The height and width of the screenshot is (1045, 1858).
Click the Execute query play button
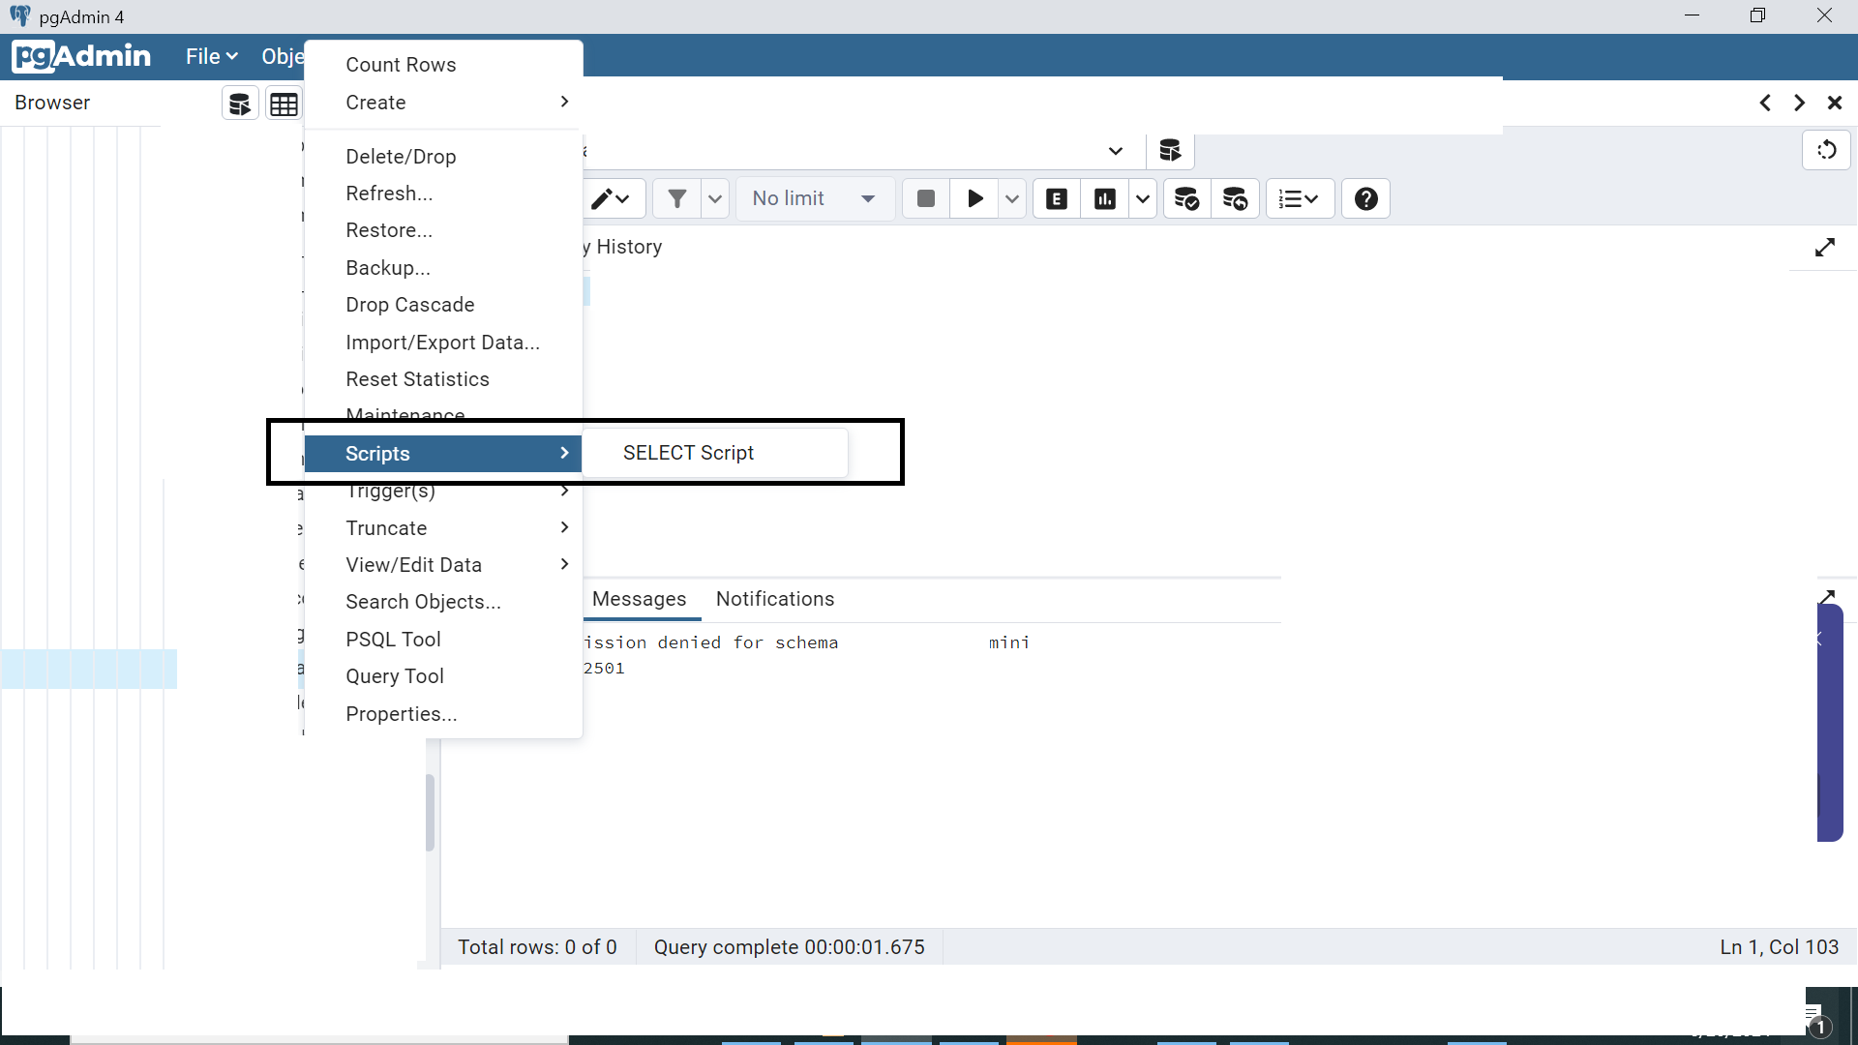pyautogui.click(x=974, y=199)
